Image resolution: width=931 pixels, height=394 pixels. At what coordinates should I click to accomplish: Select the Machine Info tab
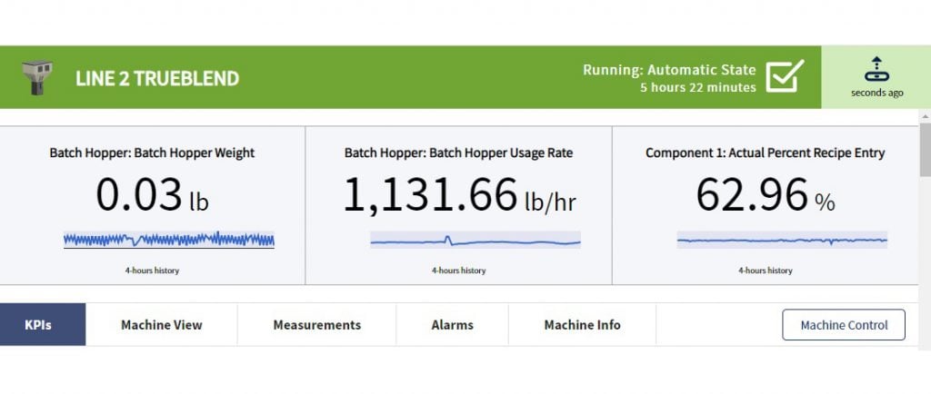coord(583,325)
